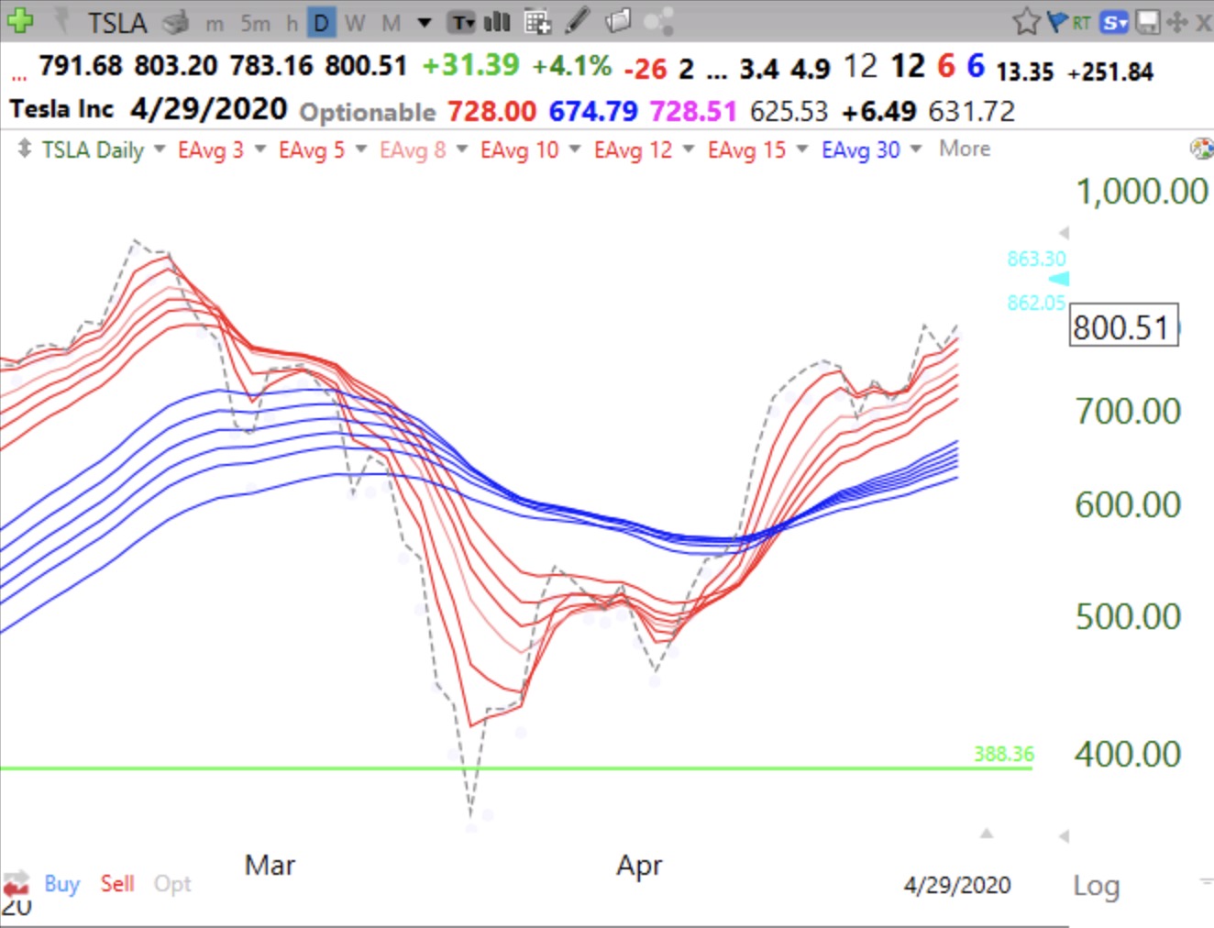
Task: Click the add indicator grid icon
Action: click(537, 22)
